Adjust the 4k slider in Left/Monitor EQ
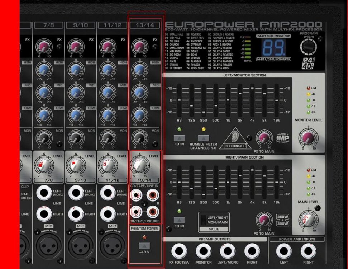The width and height of the screenshot is (348, 269). (x=252, y=100)
